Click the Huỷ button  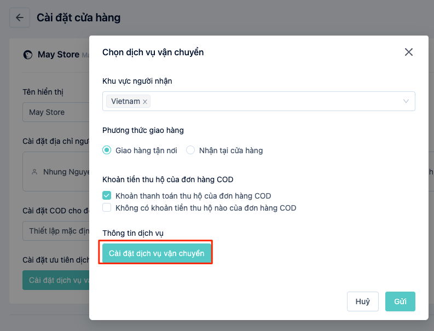click(x=363, y=301)
